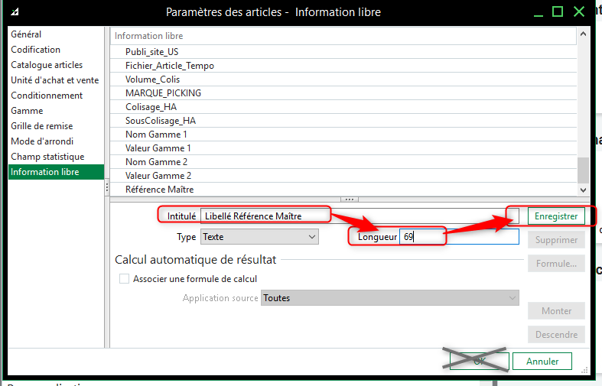Click the Information libre column header

coord(343,36)
